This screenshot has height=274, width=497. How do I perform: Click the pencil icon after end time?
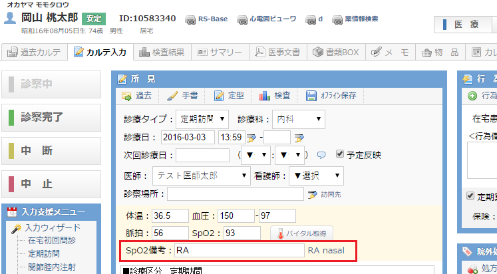click(x=299, y=138)
